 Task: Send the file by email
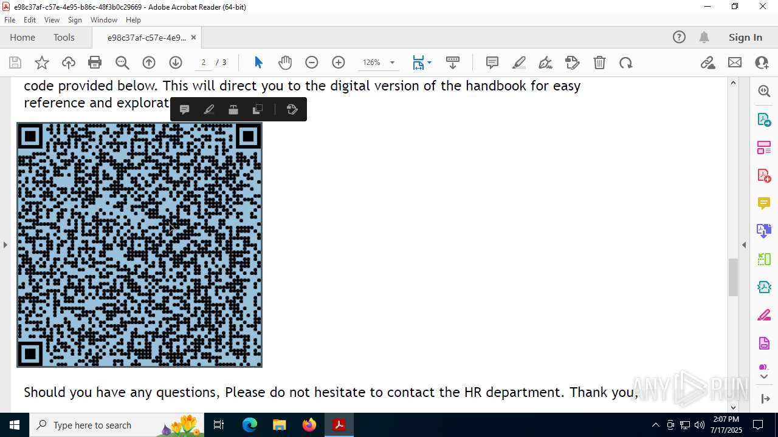coord(735,63)
